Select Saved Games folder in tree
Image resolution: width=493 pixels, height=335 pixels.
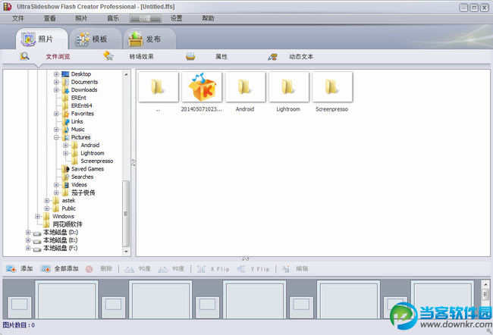point(87,169)
